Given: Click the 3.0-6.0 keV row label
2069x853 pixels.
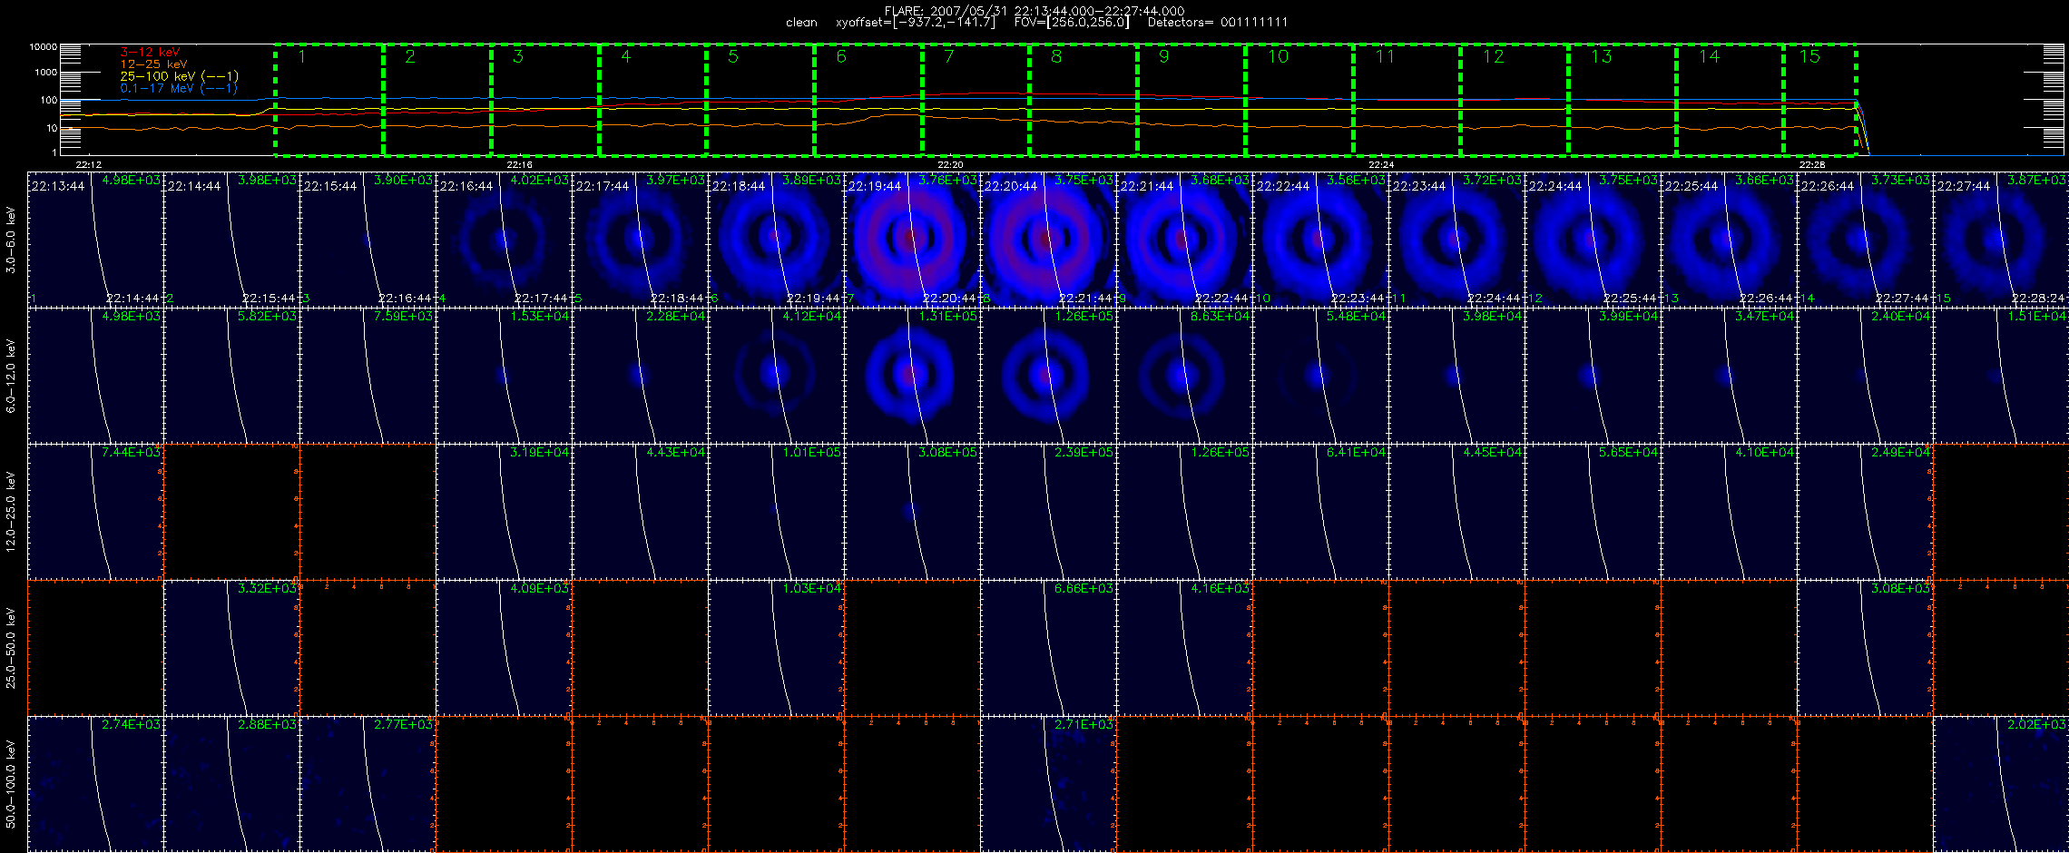Looking at the screenshot, I should click(x=11, y=240).
